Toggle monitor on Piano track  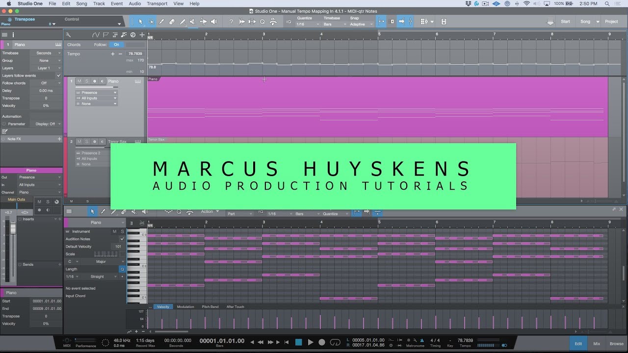[x=102, y=81]
